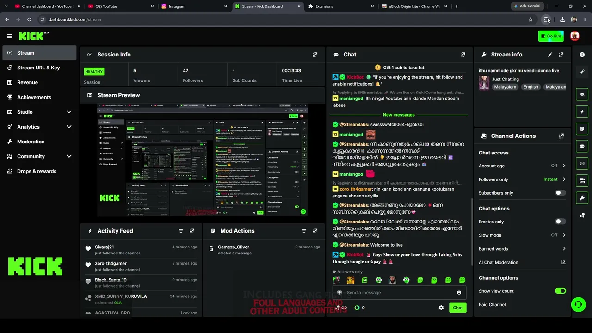Image resolution: width=592 pixels, height=333 pixels.
Task: Pop out the Mod Actions panel
Action: pos(315,231)
